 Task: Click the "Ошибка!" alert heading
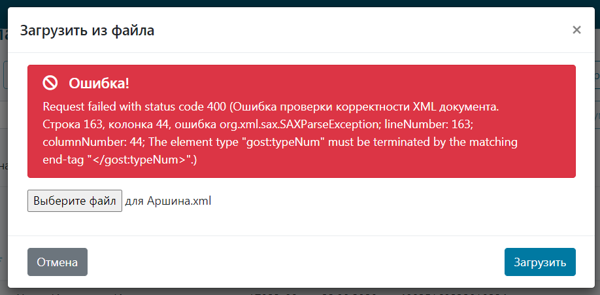(99, 83)
